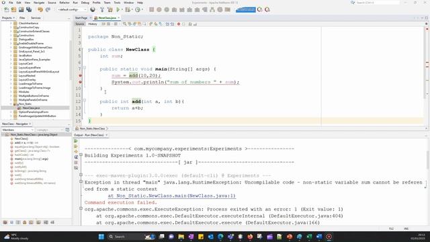The width and height of the screenshot is (430, 242).
Task: Switch to the History view button
Action: point(93,24)
